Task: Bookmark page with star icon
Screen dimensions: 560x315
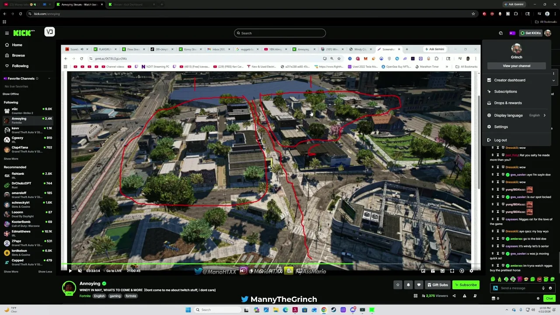Action: coord(473,14)
